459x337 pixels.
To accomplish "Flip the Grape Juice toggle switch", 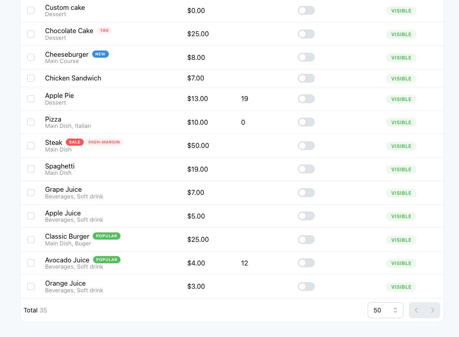I will pyautogui.click(x=306, y=193).
